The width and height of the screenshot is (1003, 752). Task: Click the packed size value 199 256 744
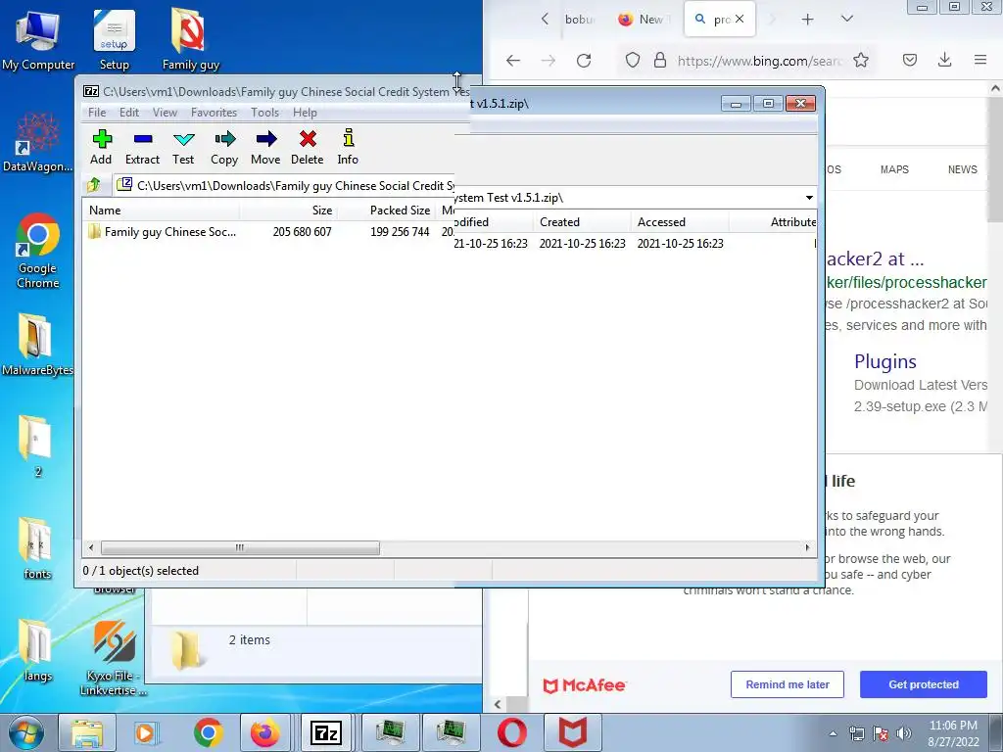(400, 232)
